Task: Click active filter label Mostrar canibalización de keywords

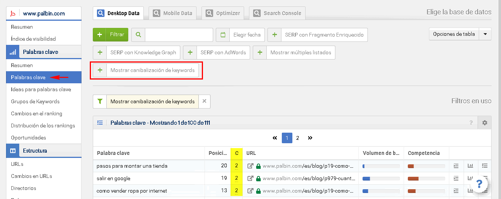Action: 152,101
